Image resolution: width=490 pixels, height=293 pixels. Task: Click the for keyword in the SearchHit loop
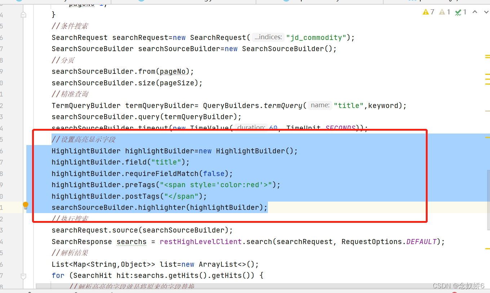point(58,275)
